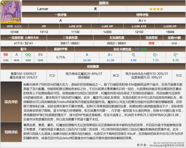Select NP value 5.00
The width and height of the screenshot is (186, 148).
pyautogui.click(x=133, y=60)
